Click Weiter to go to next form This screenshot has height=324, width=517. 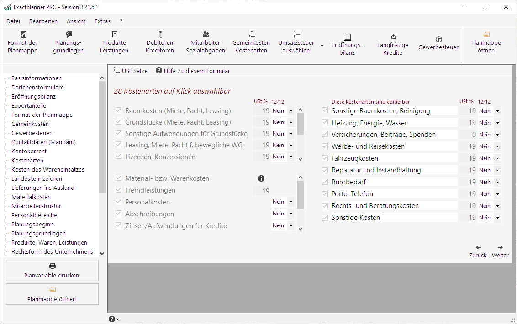point(500,251)
